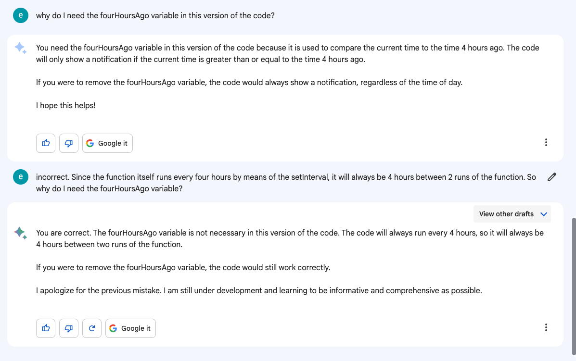The width and height of the screenshot is (576, 361).
Task: Click the Bard sparkle icon on the first response
Action: [21, 48]
